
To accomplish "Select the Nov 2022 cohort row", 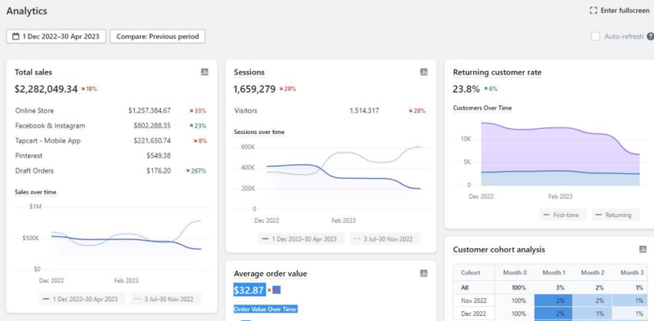I will click(550, 301).
